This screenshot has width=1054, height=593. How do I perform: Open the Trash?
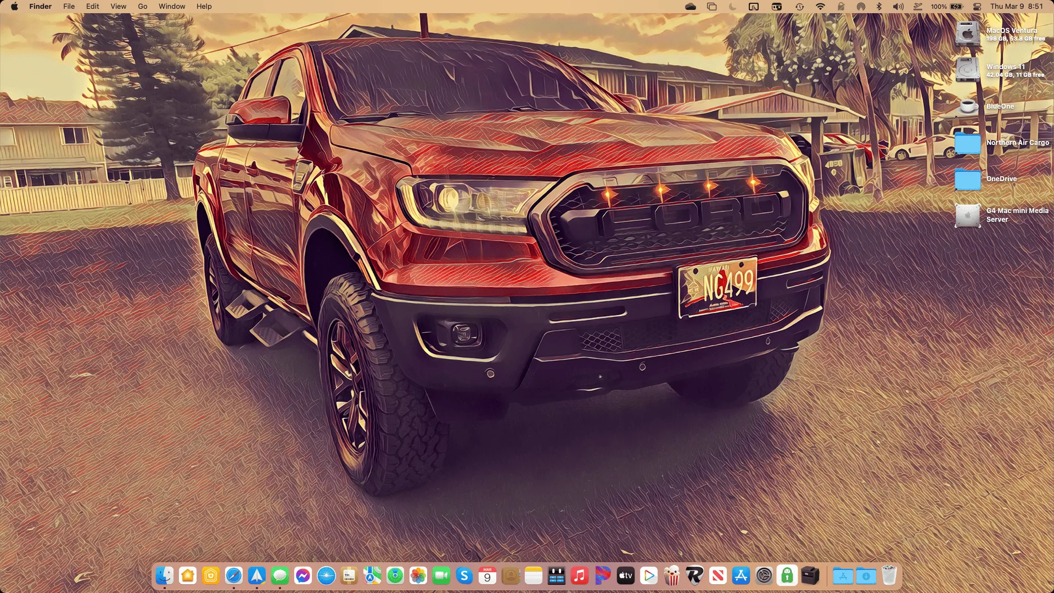pyautogui.click(x=889, y=575)
